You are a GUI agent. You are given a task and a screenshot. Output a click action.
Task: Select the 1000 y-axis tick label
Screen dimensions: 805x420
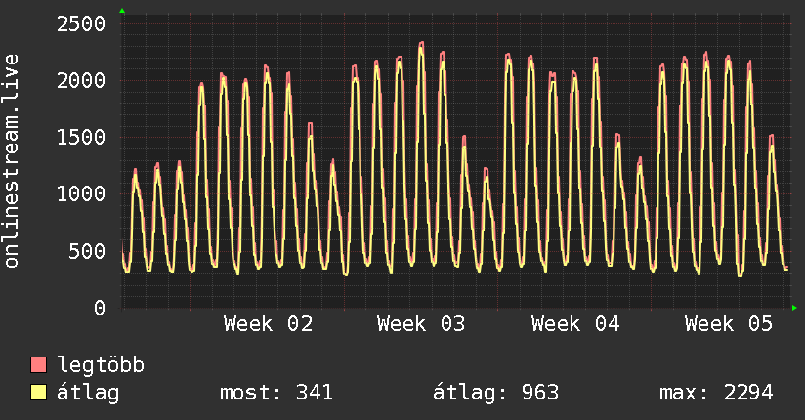click(x=81, y=193)
